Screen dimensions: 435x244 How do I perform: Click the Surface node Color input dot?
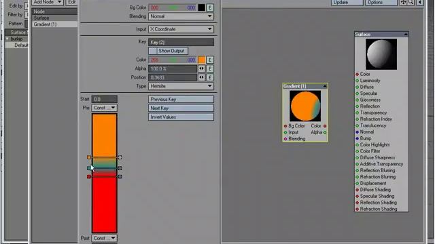[358, 75]
